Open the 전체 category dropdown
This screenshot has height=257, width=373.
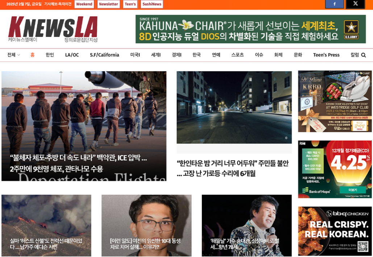(13, 54)
